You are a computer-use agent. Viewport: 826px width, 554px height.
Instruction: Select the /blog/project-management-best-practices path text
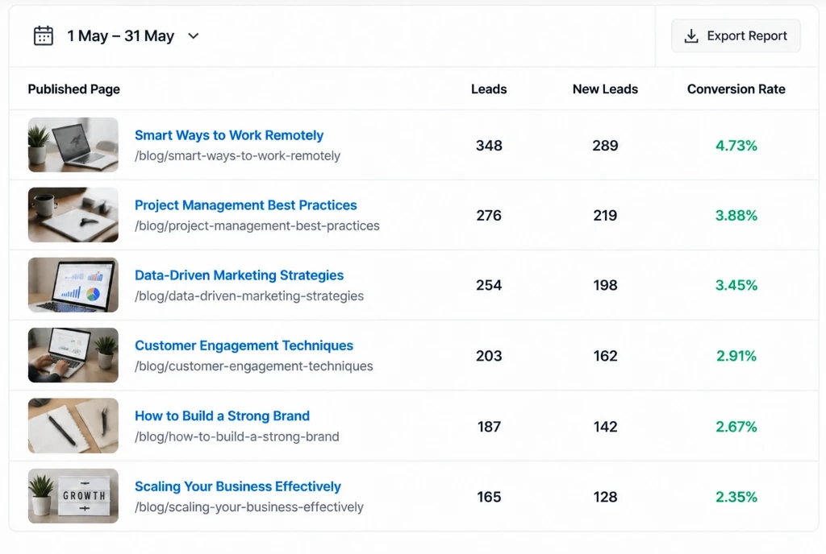(x=257, y=226)
